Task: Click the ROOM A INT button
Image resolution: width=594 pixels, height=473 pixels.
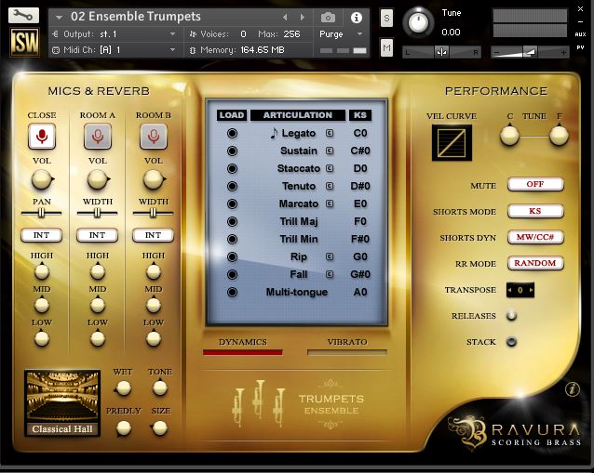Action: tap(98, 235)
